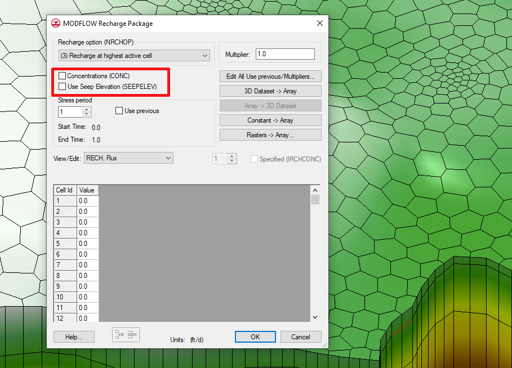512x368 pixels.
Task: Check the Use previous option
Action: point(118,110)
